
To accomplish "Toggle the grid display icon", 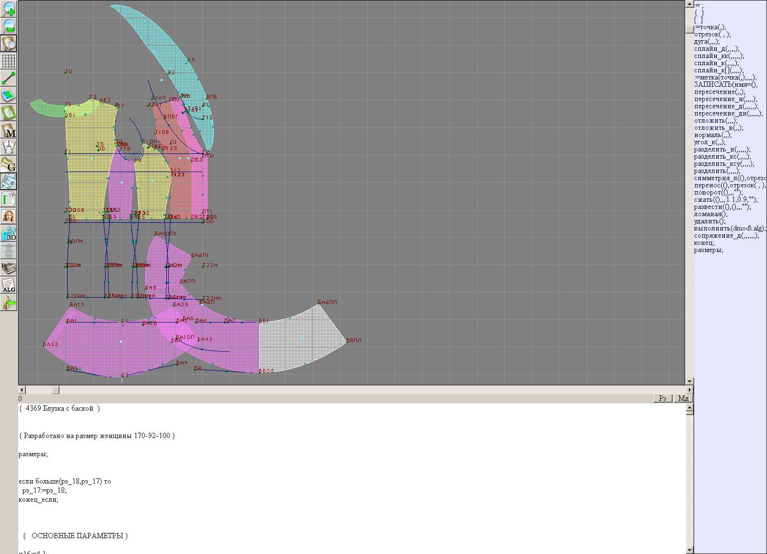I will tap(9, 61).
